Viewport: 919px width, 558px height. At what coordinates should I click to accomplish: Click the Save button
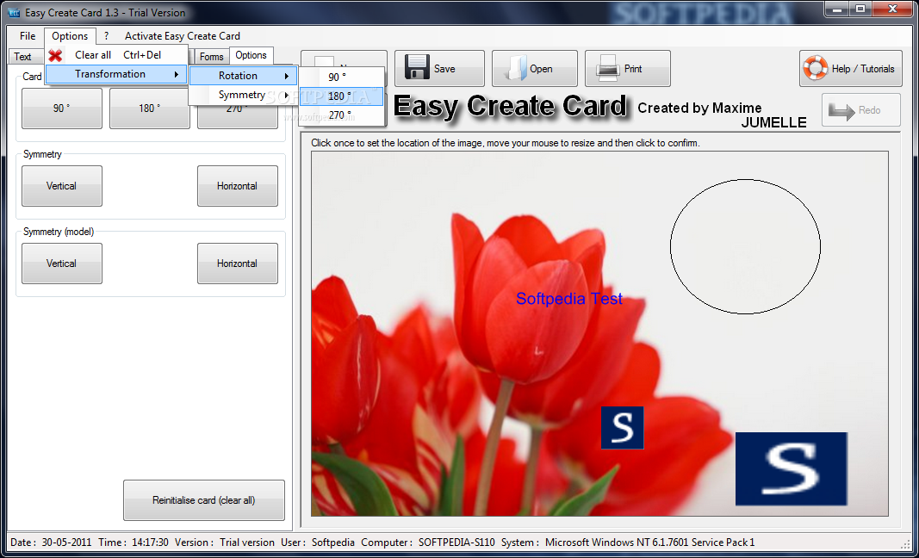(x=439, y=69)
